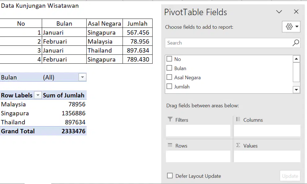Select the pivot Thailand row label
The image size is (307, 184).
[x=21, y=122]
